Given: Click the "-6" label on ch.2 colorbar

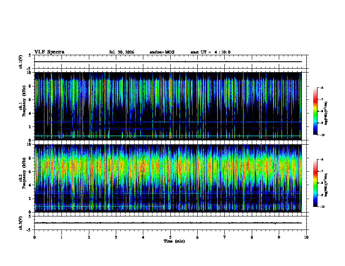Looking at the screenshot, I should click(321, 160).
